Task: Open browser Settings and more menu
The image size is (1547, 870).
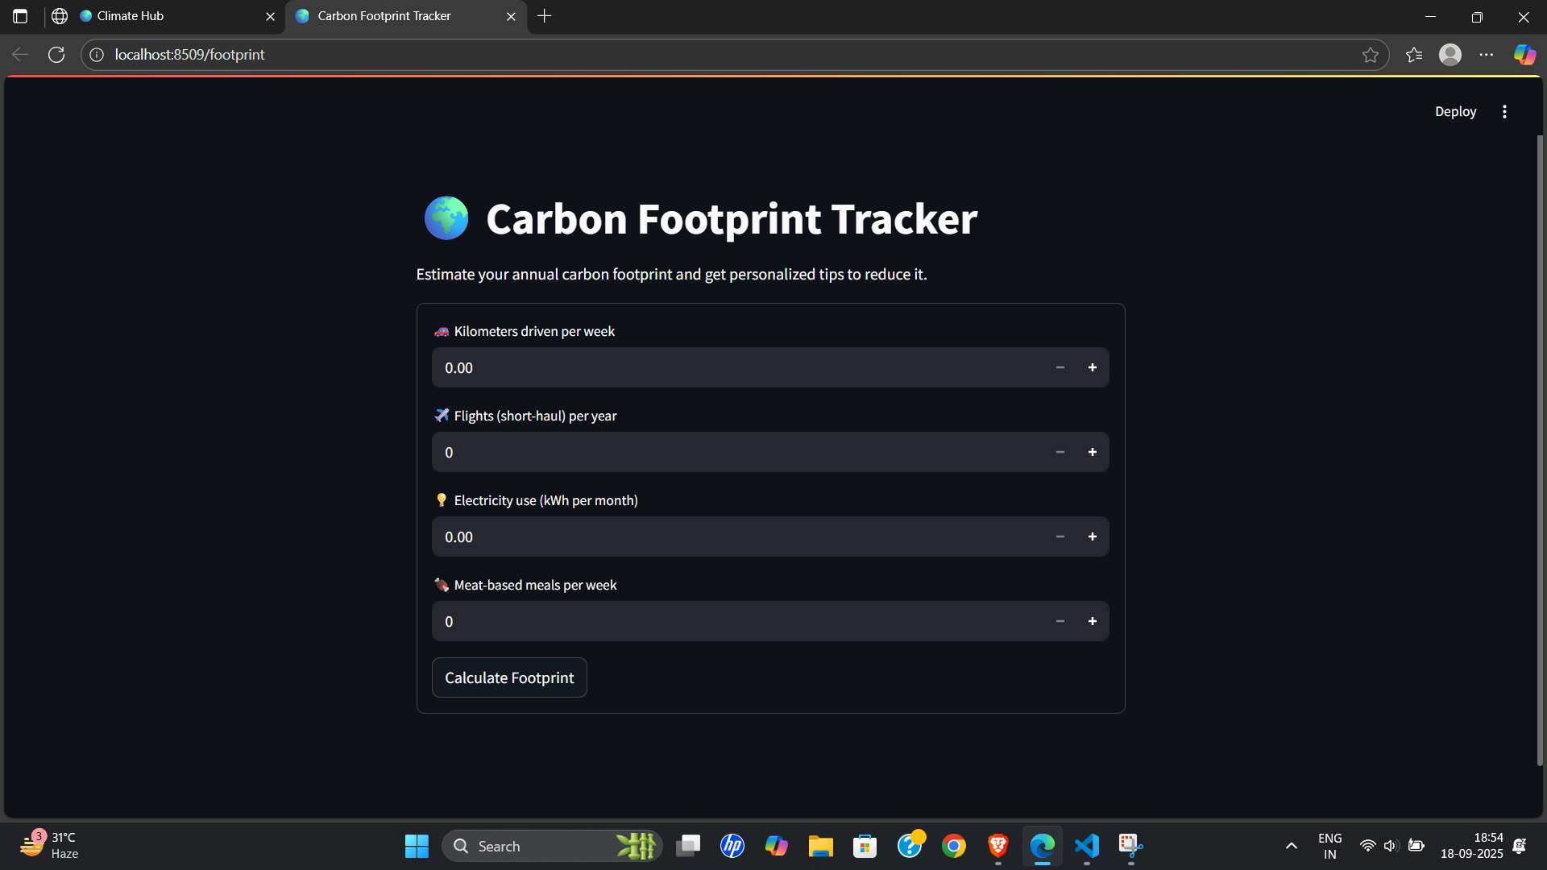Action: point(1487,55)
